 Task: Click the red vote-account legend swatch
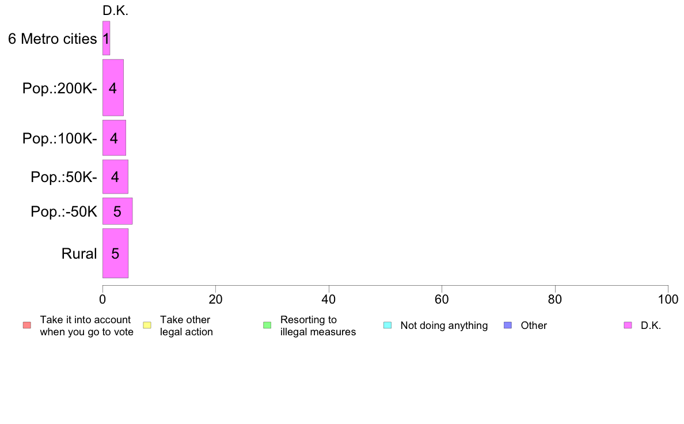[27, 325]
